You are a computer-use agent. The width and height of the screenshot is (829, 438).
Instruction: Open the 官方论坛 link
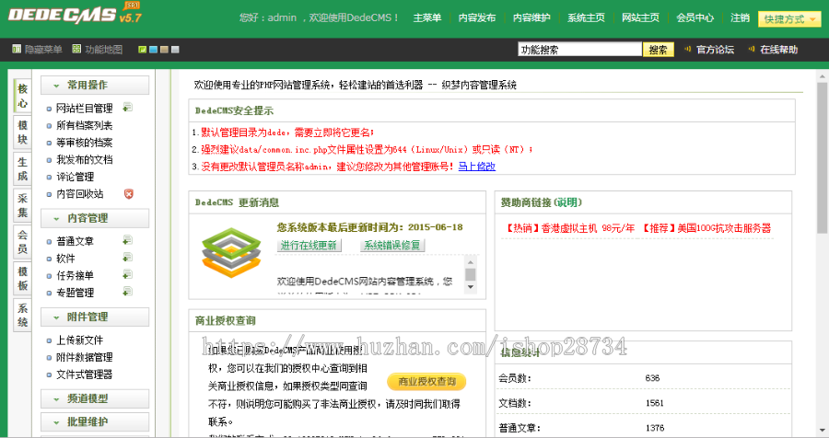[715, 50]
